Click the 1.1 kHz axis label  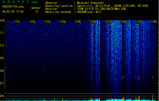(x=2, y=33)
